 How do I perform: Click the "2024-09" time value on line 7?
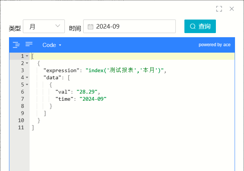tap(93, 99)
